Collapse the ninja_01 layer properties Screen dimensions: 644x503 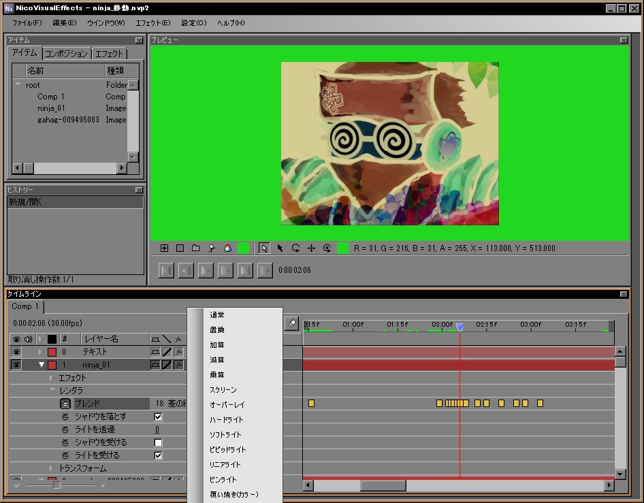click(x=42, y=365)
